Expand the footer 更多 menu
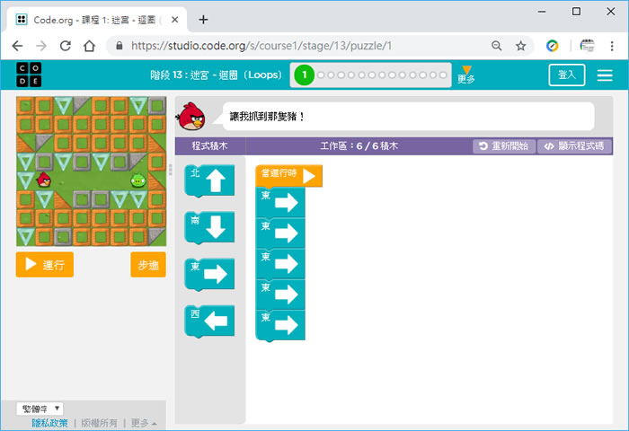The height and width of the screenshot is (431, 629). (144, 423)
